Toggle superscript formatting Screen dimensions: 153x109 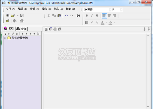[x=92, y=22]
